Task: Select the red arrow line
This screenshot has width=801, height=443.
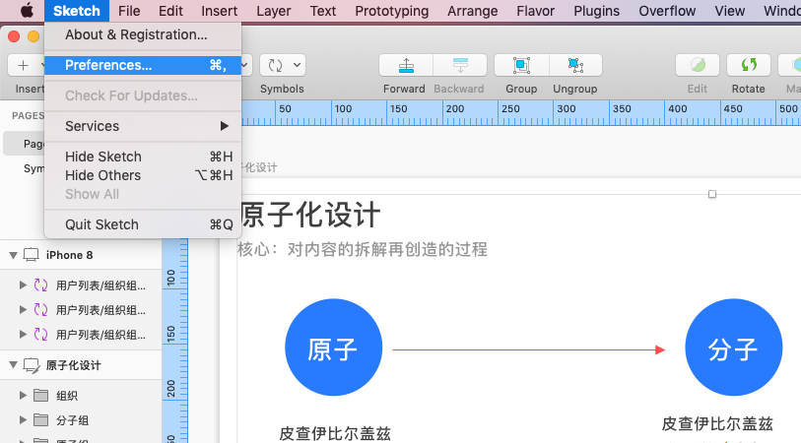Action: [529, 349]
